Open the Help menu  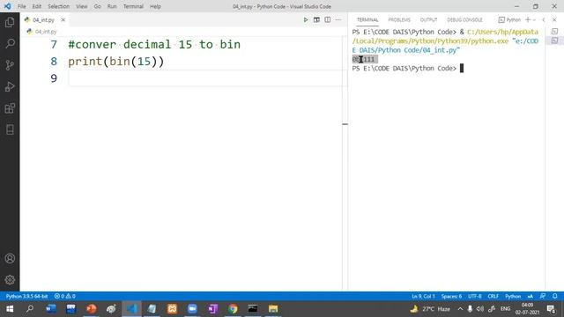pos(155,6)
